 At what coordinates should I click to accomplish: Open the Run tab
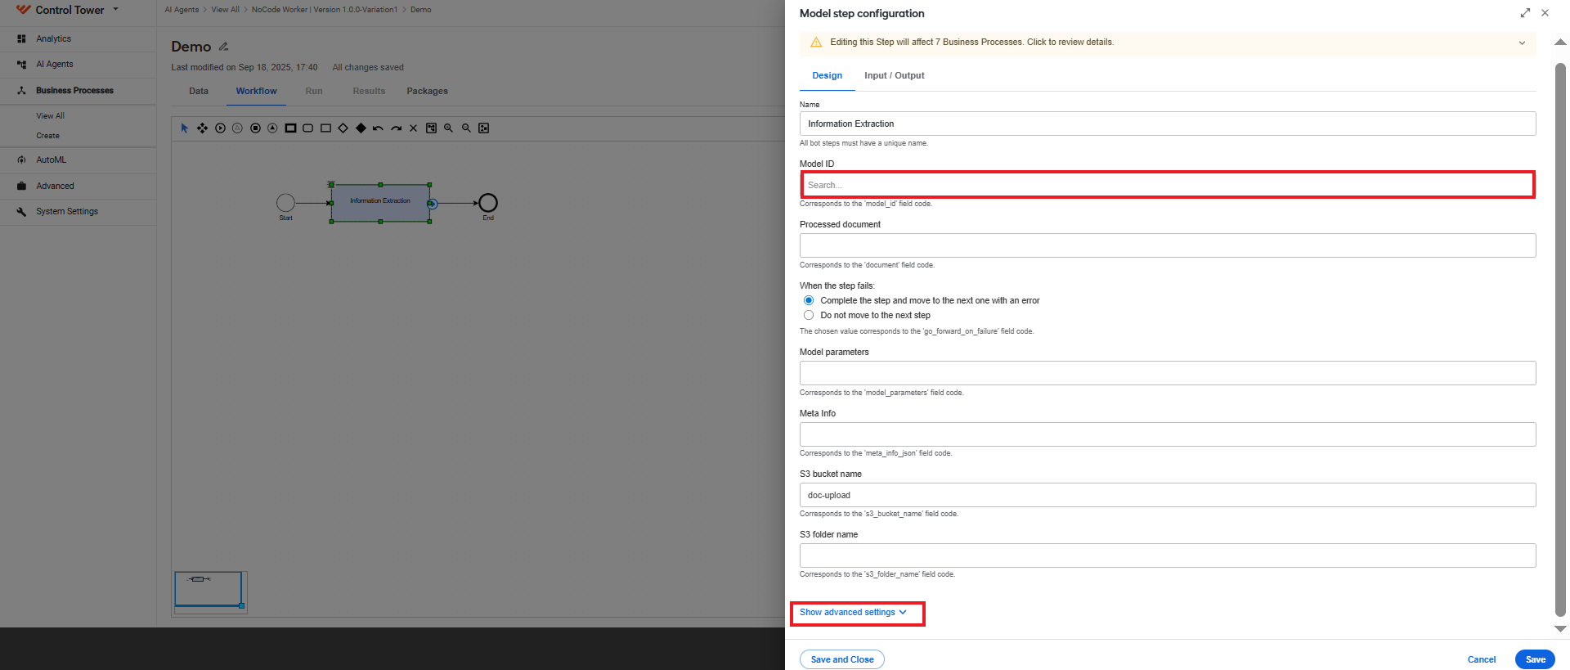point(314,91)
